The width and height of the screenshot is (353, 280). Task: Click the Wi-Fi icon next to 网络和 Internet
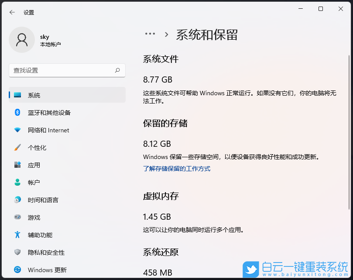click(x=17, y=130)
